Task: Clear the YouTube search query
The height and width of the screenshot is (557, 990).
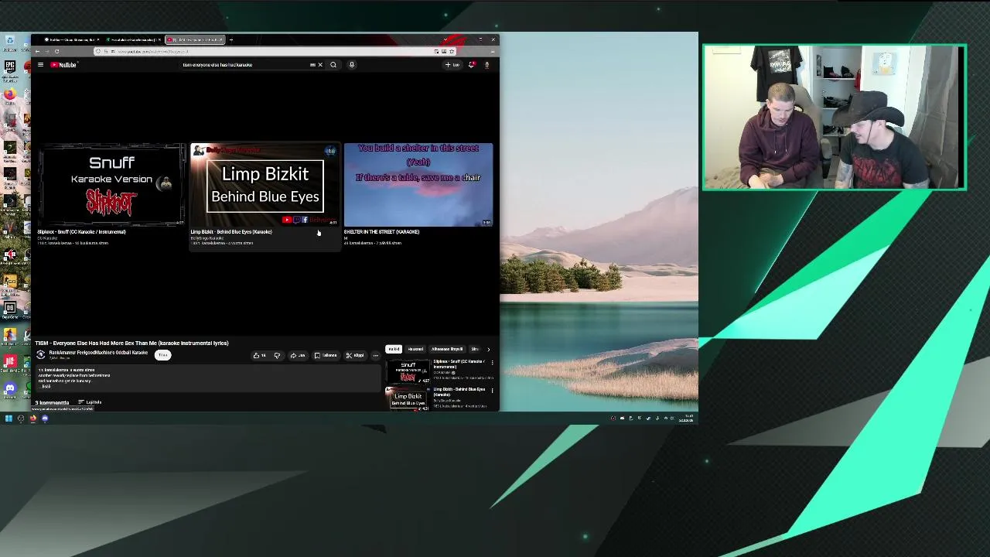Action: 320,65
